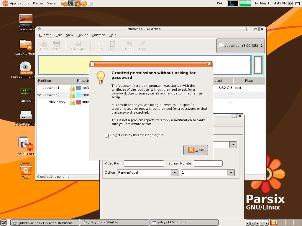Click the lock icon beside /dev/hda5
The width and height of the screenshot is (302, 226).
(72, 102)
